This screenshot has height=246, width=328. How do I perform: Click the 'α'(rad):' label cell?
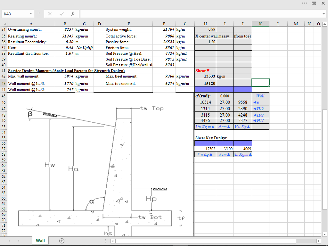(x=205, y=96)
